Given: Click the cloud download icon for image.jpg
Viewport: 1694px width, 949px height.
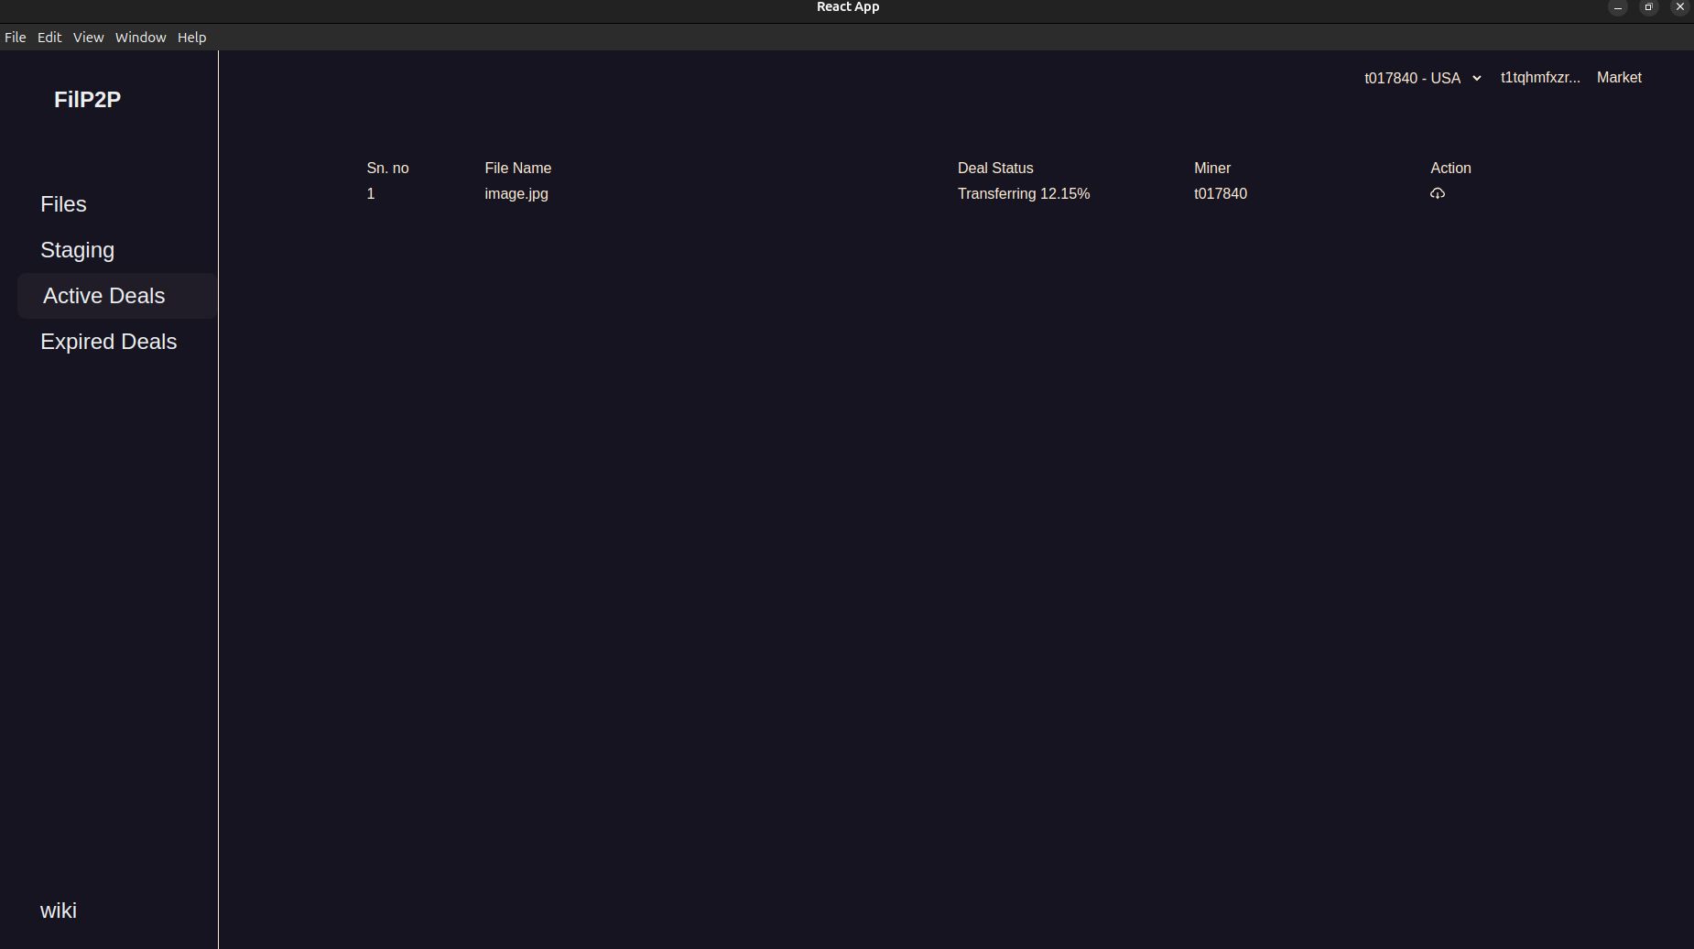Looking at the screenshot, I should click(x=1438, y=193).
